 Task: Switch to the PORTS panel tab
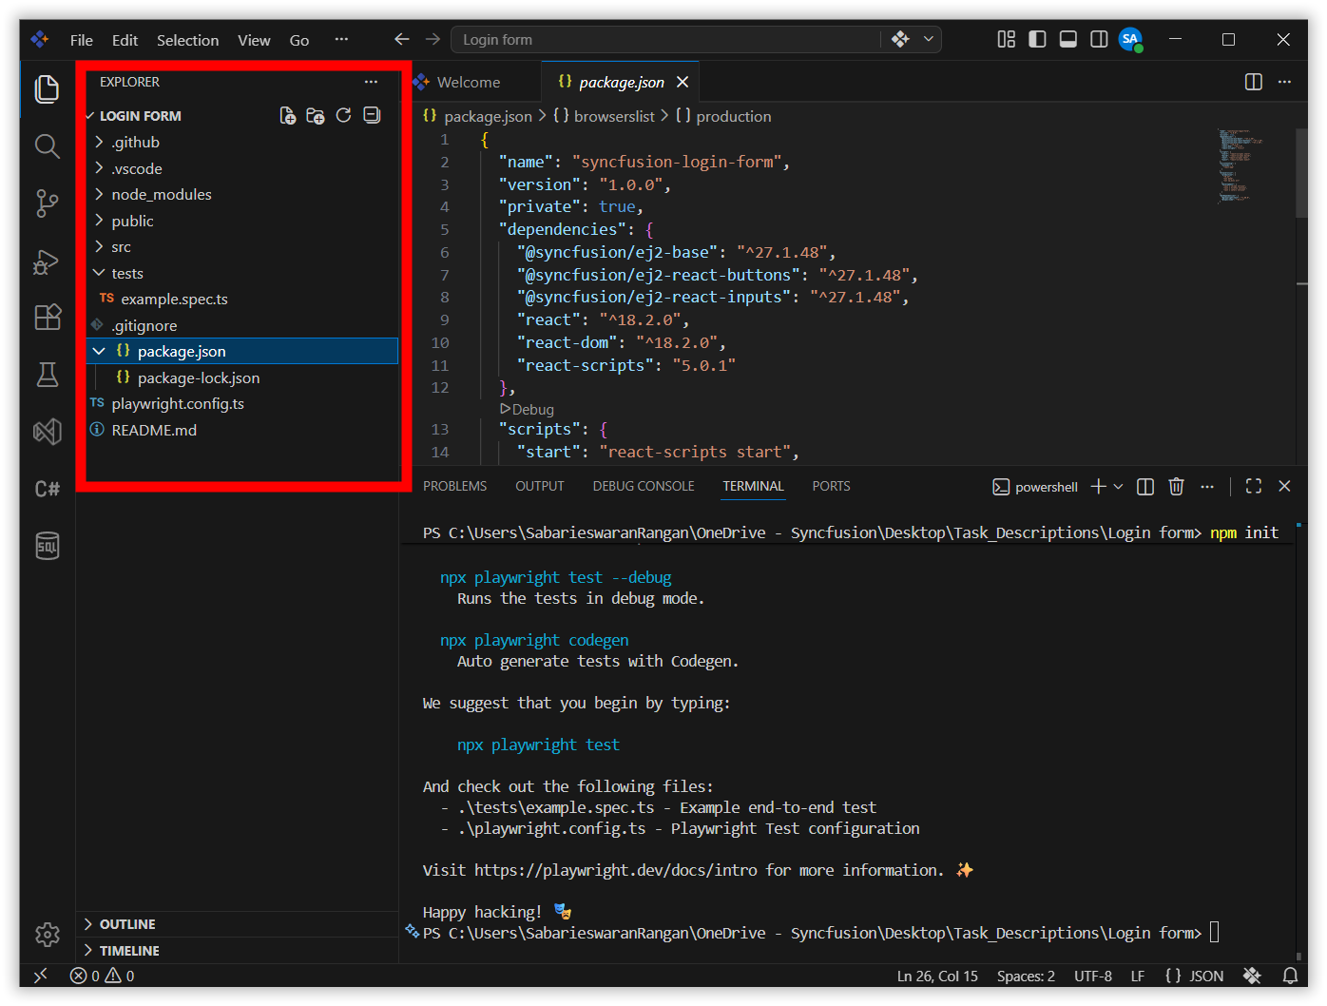831,486
